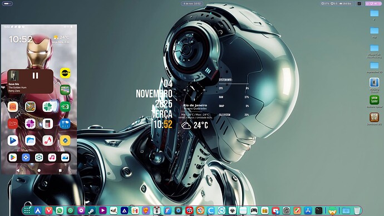The width and height of the screenshot is (384, 216).
Task: Open the blue weather app on the phone
Action: [x=65, y=124]
